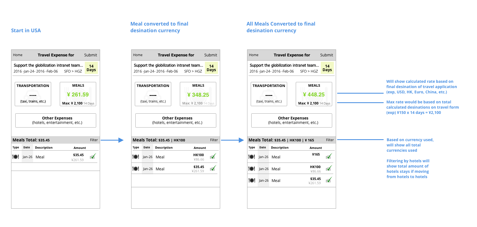Screen dimensions: 477x227
Task: Toggle the left screen's $35.45 meal checkmark
Action: coord(93,156)
